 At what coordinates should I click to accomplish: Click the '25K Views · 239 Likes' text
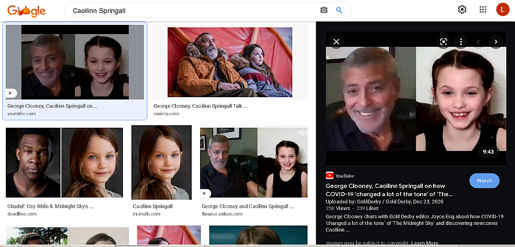[x=352, y=208]
